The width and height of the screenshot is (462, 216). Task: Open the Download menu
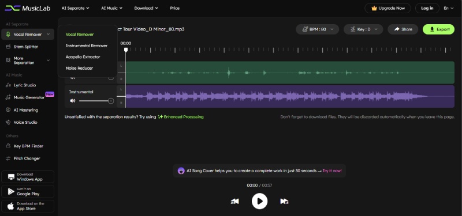tap(146, 8)
